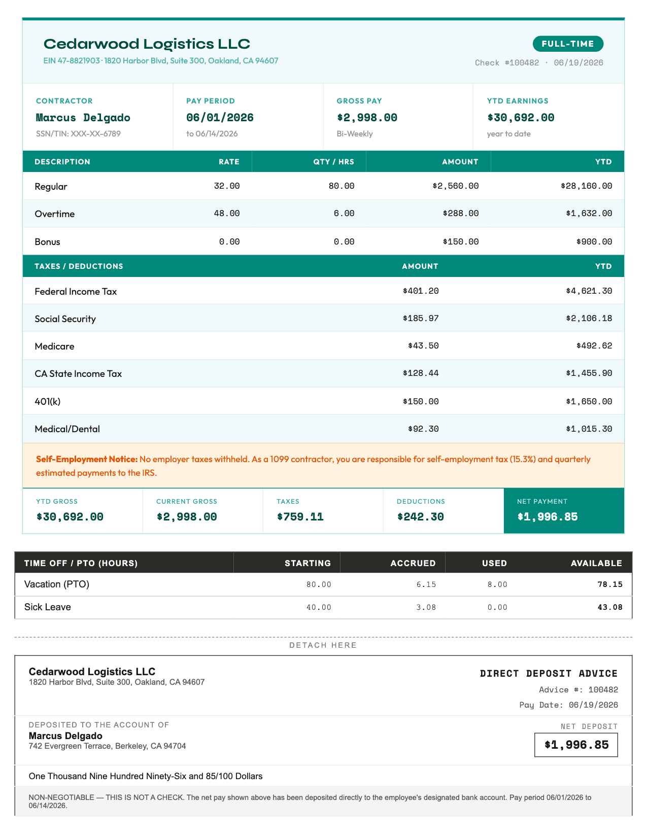Click pay period start 06/01/2026

click(x=220, y=118)
